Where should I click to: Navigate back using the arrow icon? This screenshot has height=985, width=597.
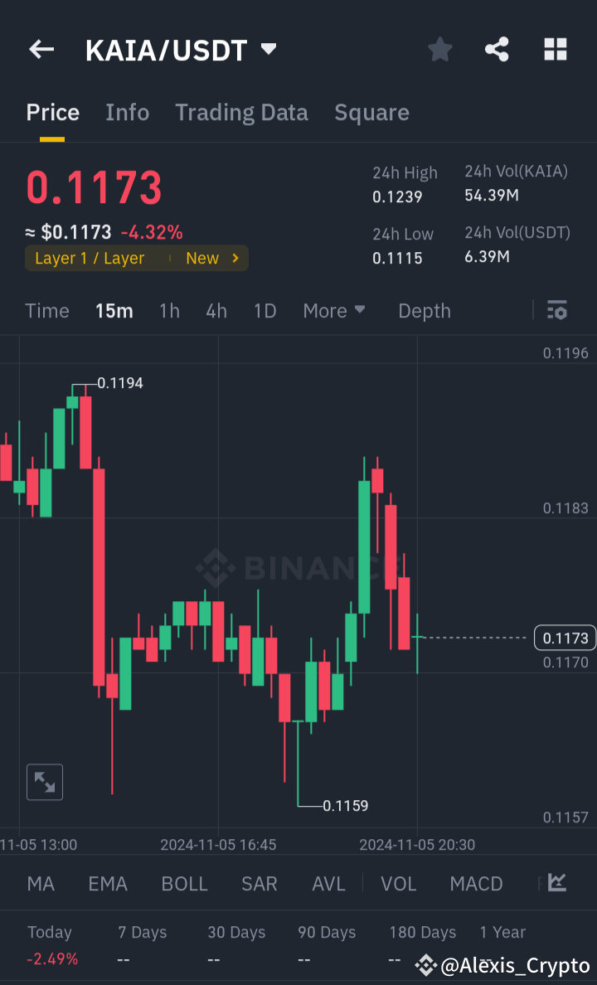[41, 49]
